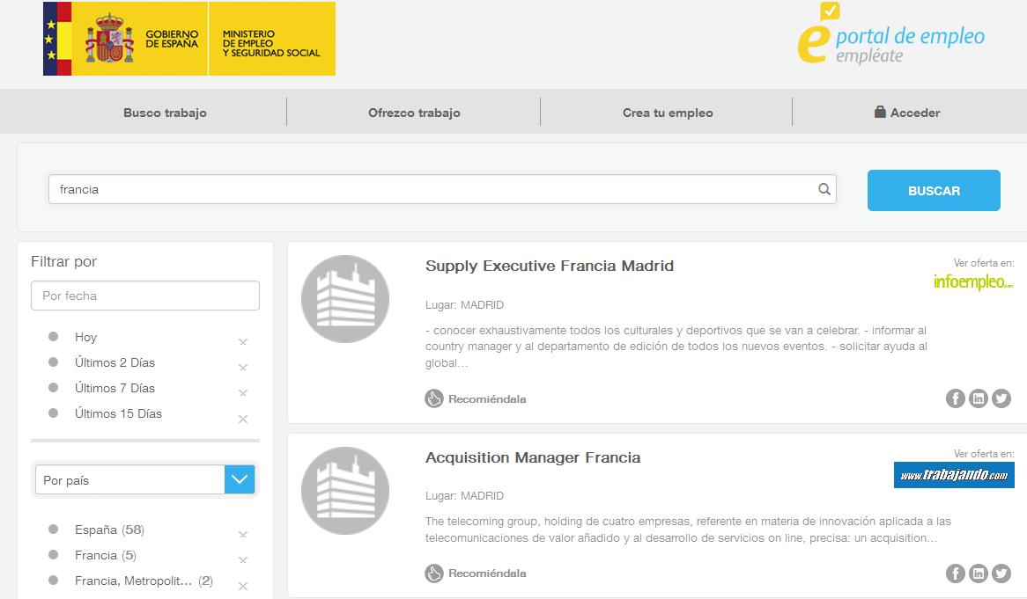Viewport: 1027px width, 599px height.
Task: Click the search text field containing francia
Action: (x=432, y=189)
